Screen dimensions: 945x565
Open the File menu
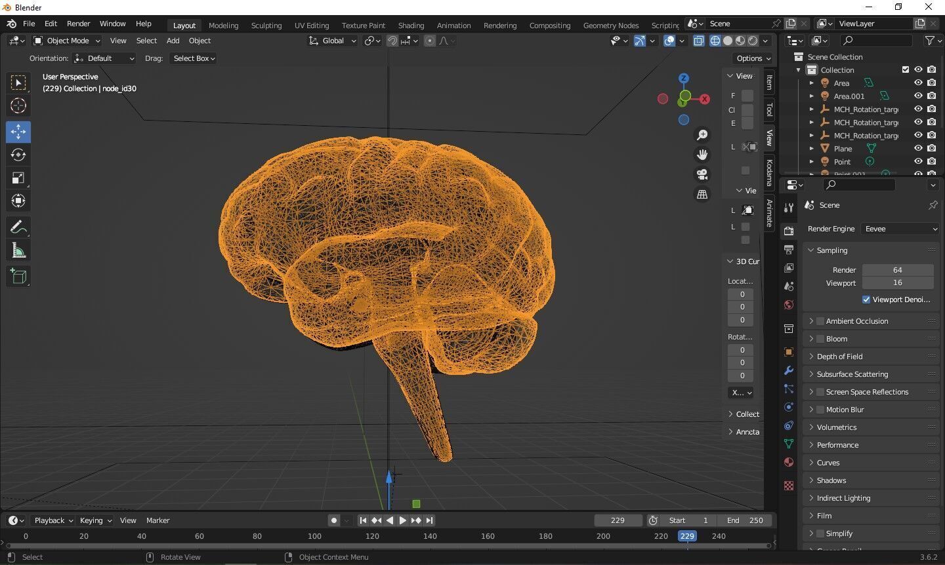pos(29,24)
